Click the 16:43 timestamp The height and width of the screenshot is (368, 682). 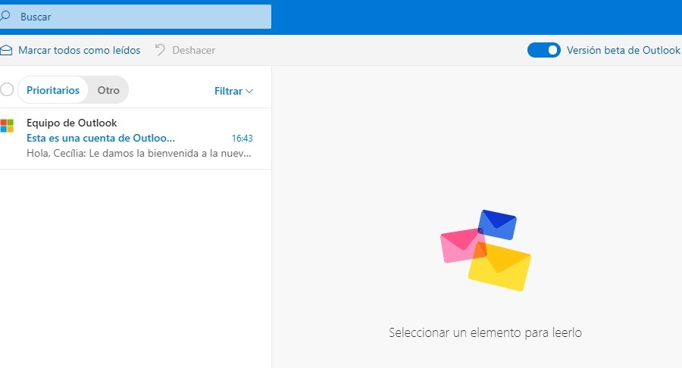(x=242, y=138)
